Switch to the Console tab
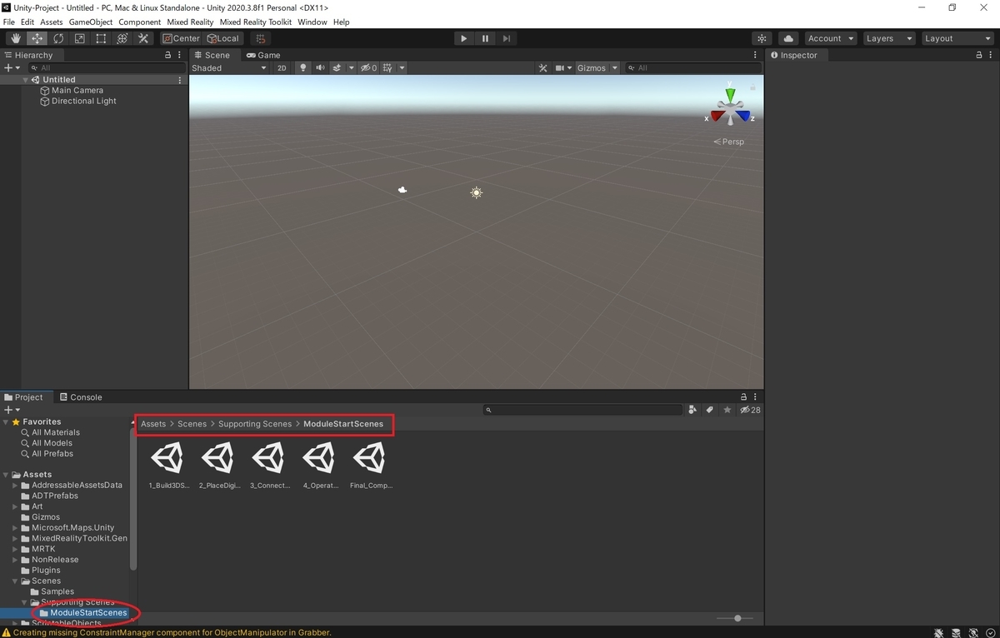The height and width of the screenshot is (638, 1000). 80,397
